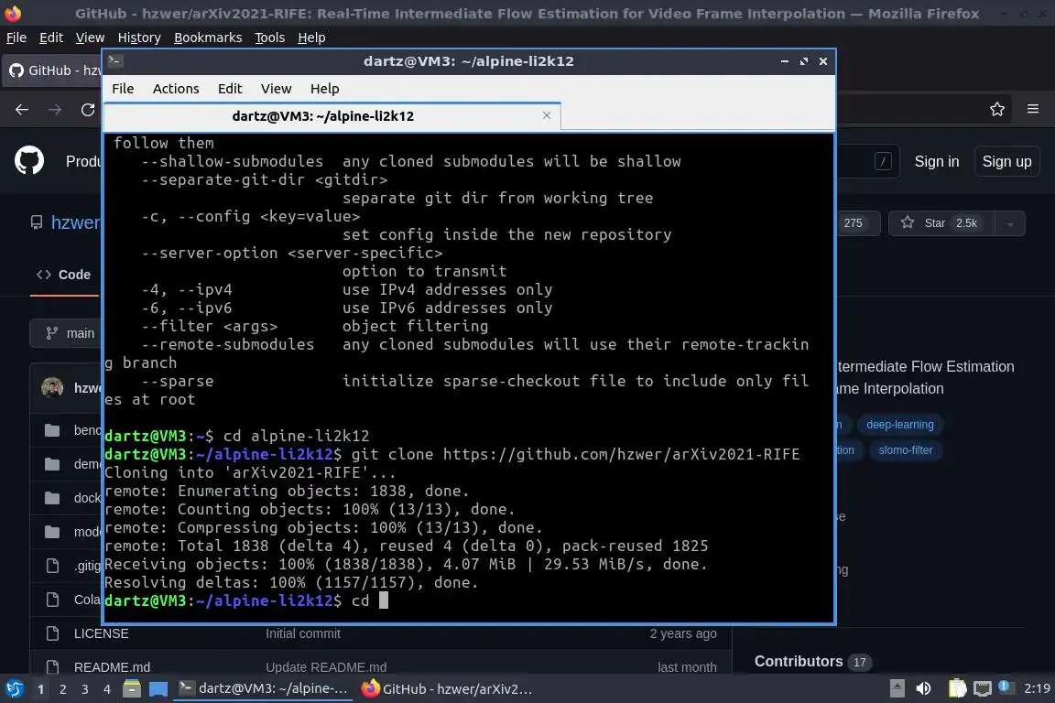Click the folder icon in the docker row
The image size is (1055, 703).
(x=52, y=498)
